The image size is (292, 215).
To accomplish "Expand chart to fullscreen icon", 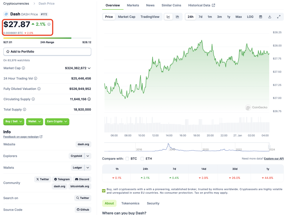I will point(279,17).
